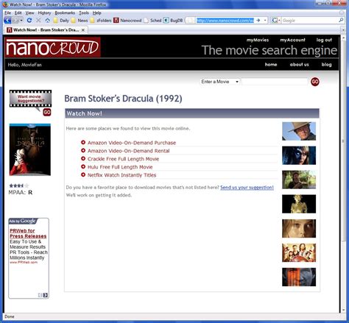Click Send us your suggestion link
The image size is (349, 323).
247,188
